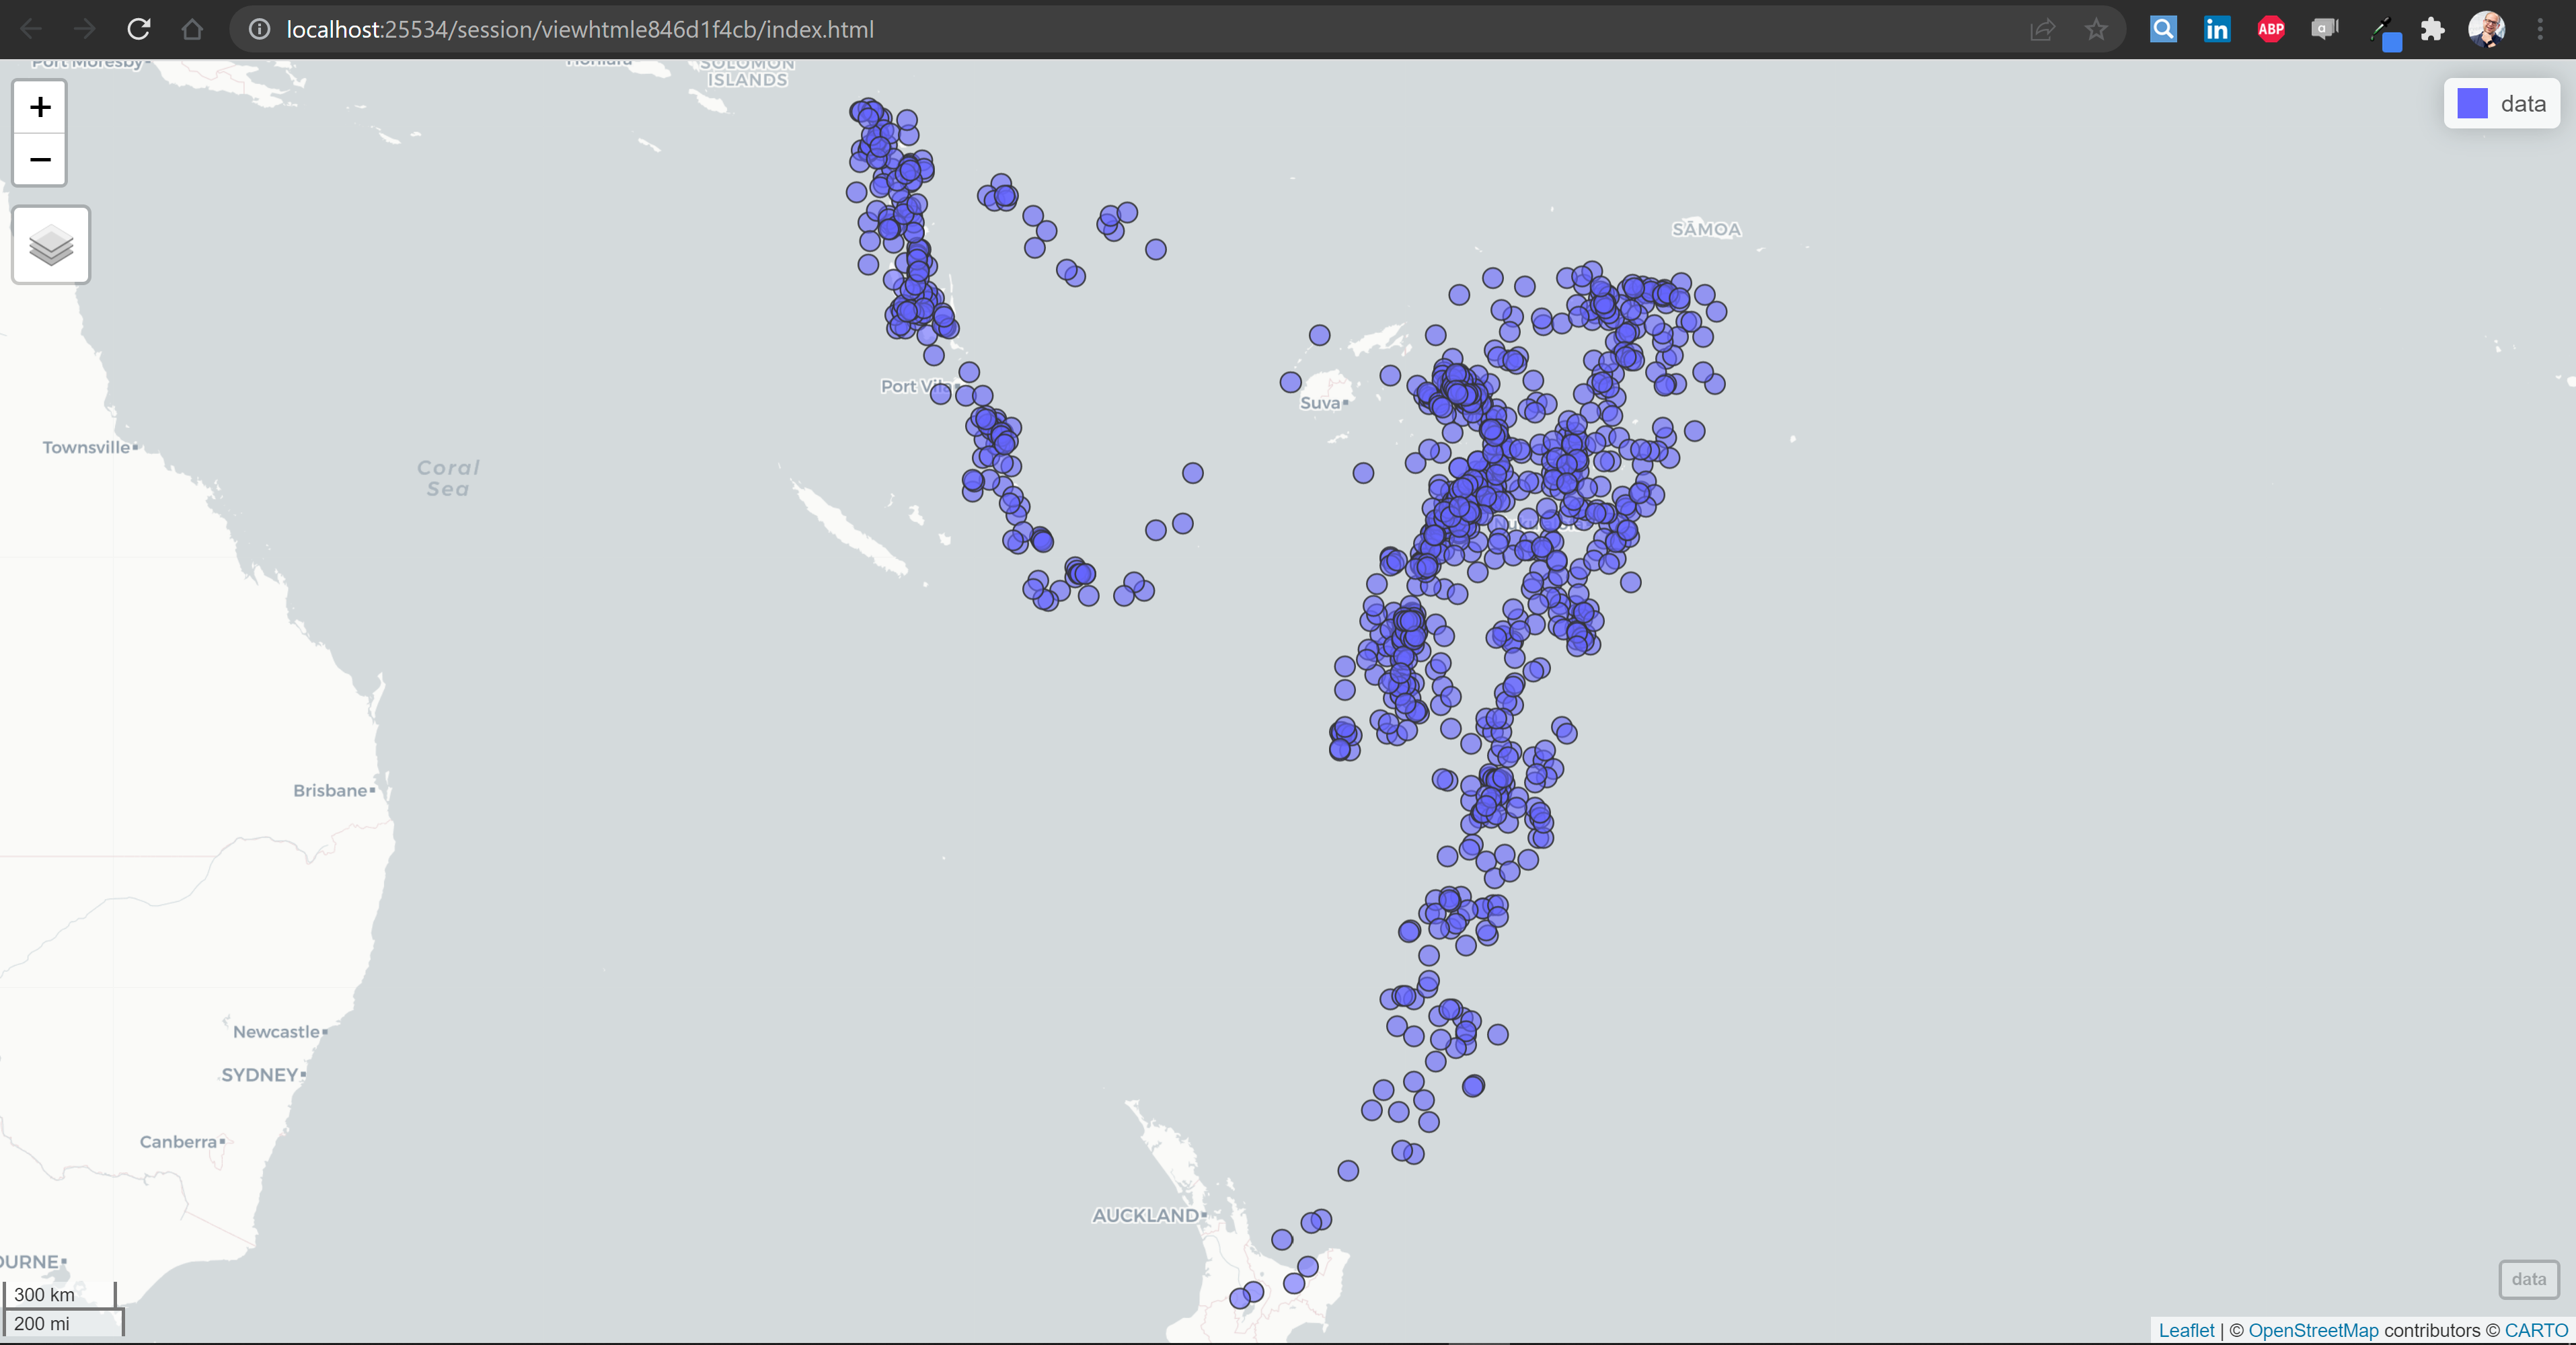Click the map zoom in plus button
The width and height of the screenshot is (2576, 1345).
pos(40,107)
